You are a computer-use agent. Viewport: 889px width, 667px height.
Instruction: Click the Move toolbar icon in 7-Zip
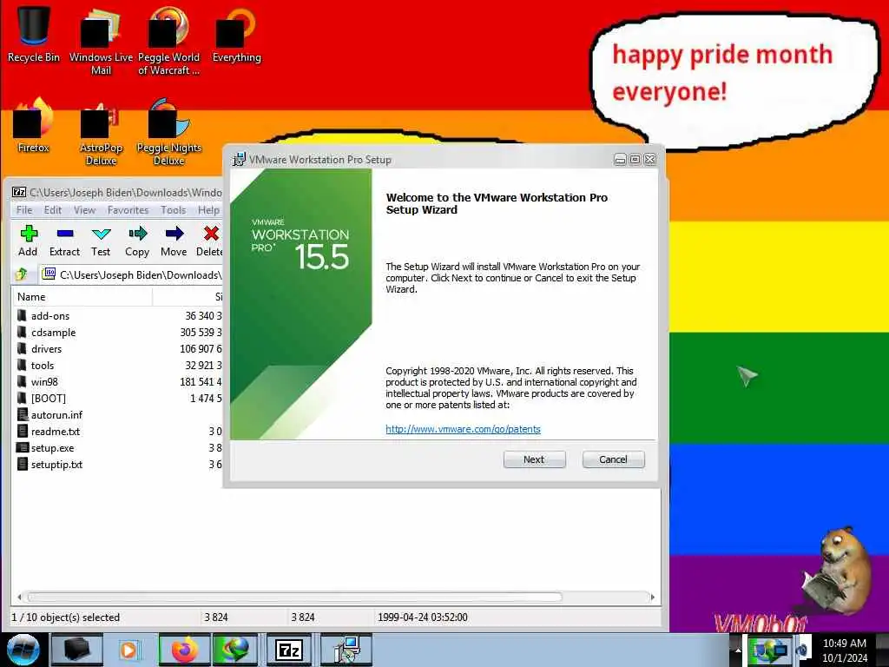coord(174,241)
